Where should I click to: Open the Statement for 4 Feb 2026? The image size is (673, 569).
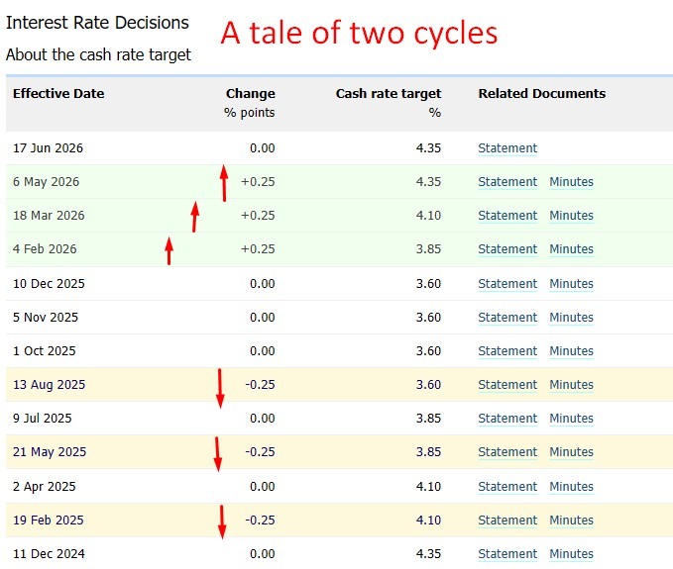(x=507, y=249)
